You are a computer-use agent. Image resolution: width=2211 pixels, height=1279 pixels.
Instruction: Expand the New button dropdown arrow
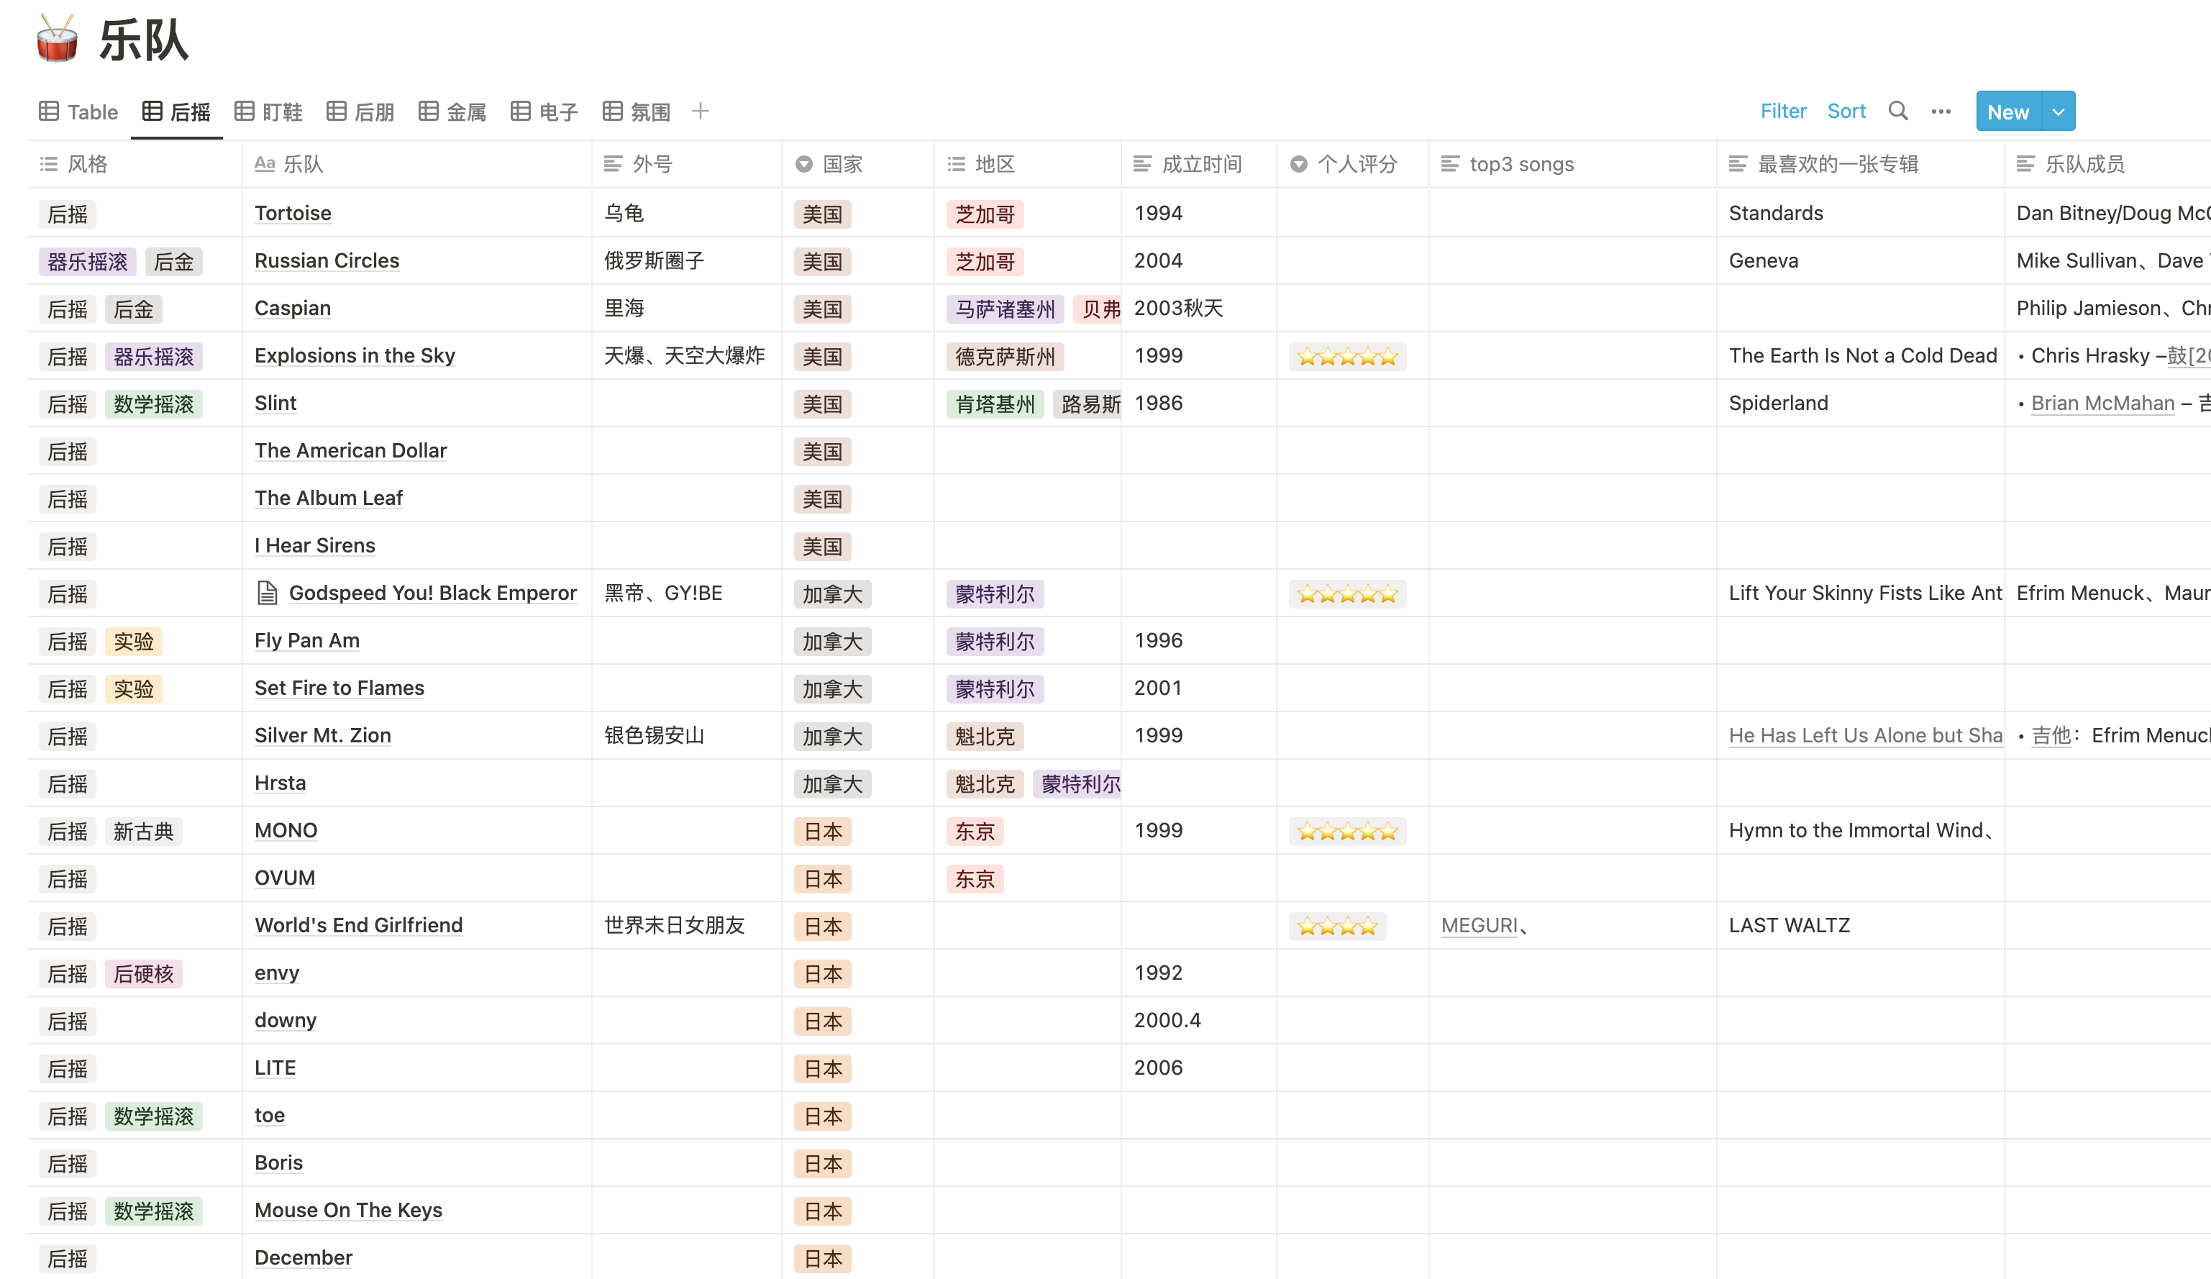pyautogui.click(x=2059, y=112)
